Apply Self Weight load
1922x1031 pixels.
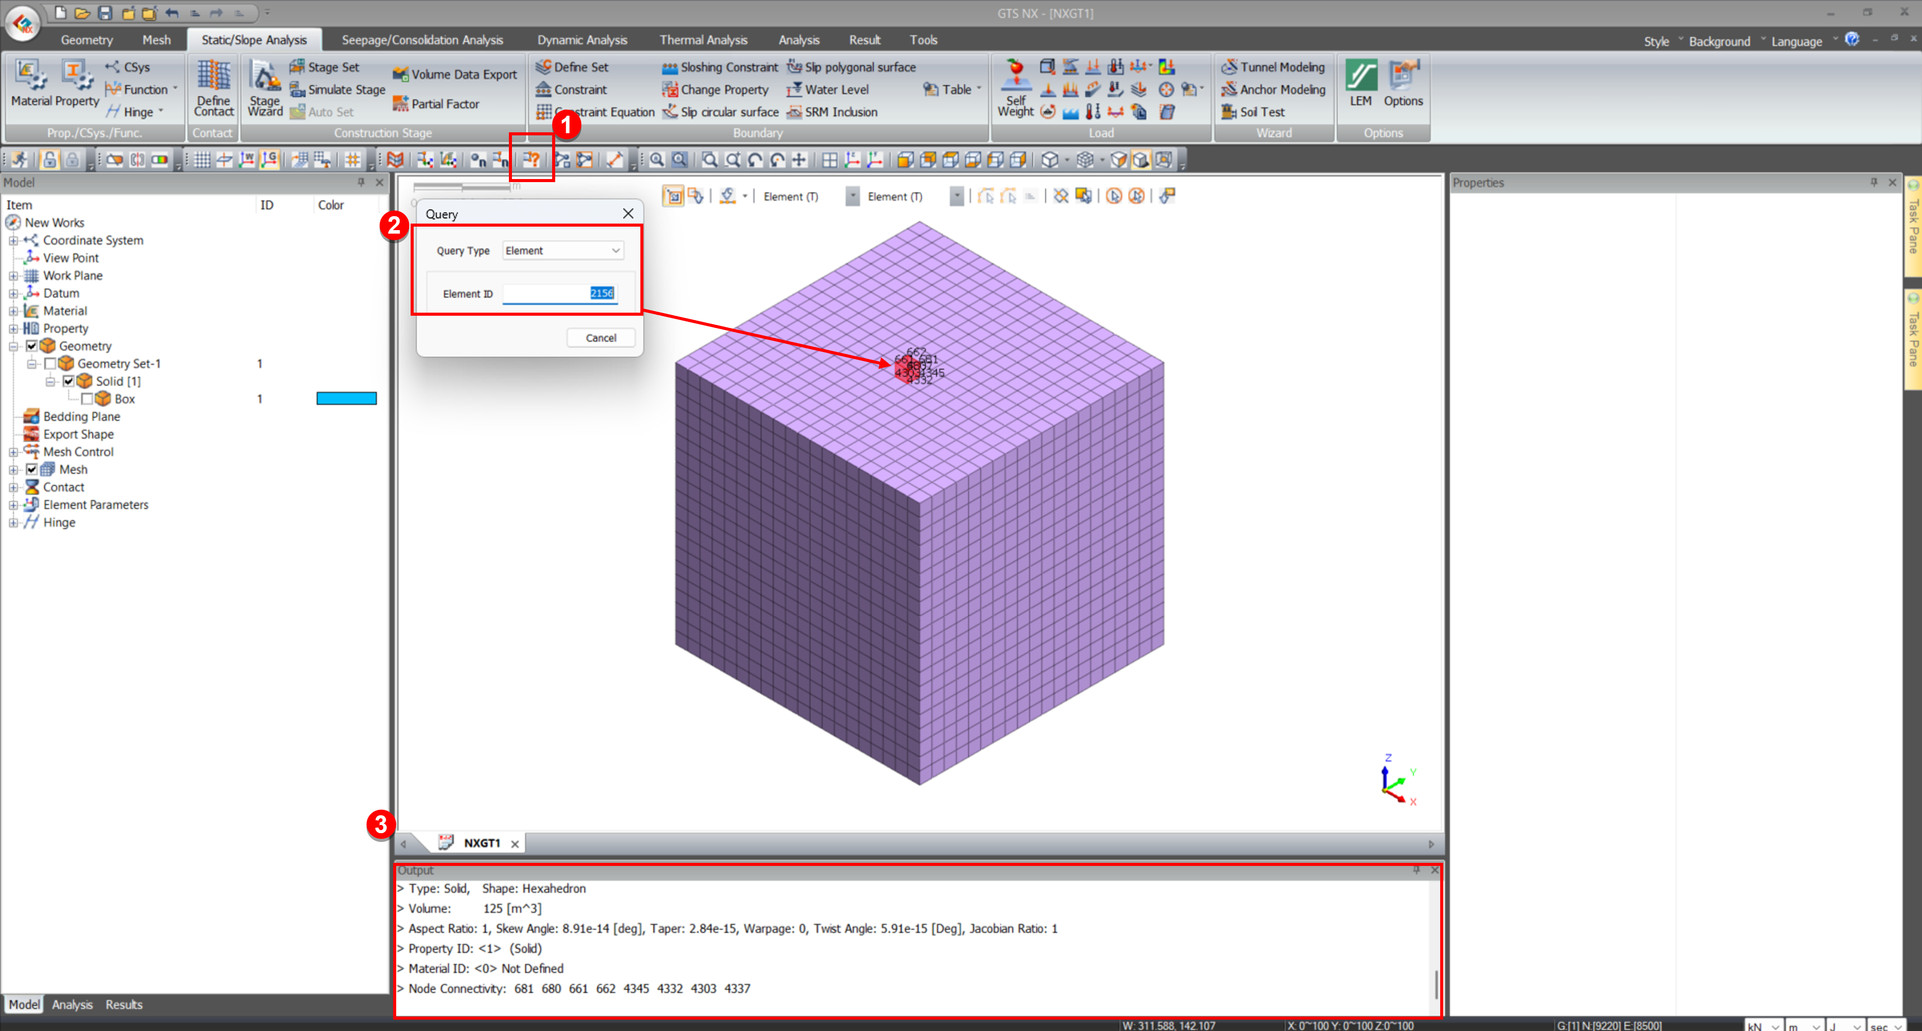click(1016, 88)
